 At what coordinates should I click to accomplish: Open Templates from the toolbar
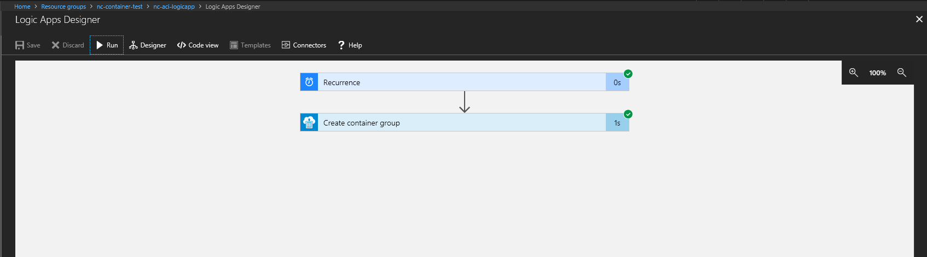[250, 45]
